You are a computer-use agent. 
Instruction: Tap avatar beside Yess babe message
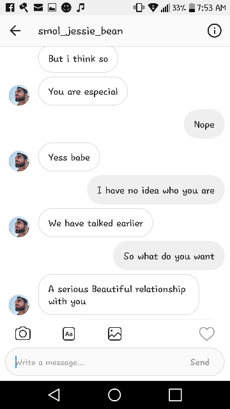tap(19, 161)
